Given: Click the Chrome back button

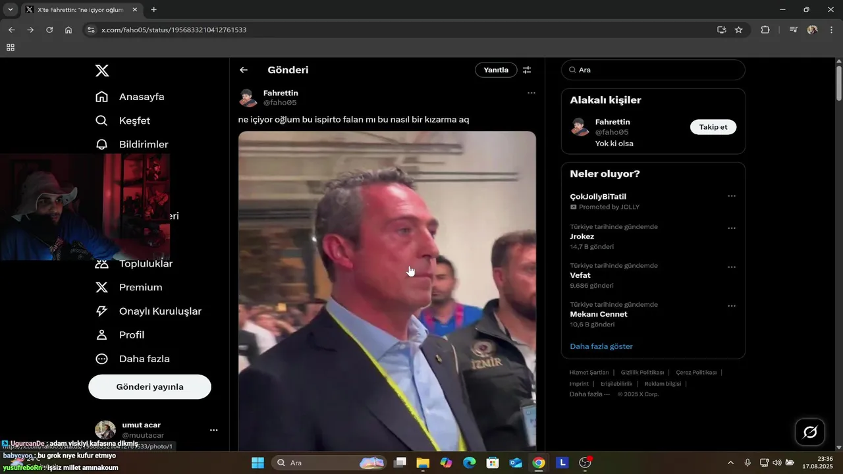Looking at the screenshot, I should (11, 30).
